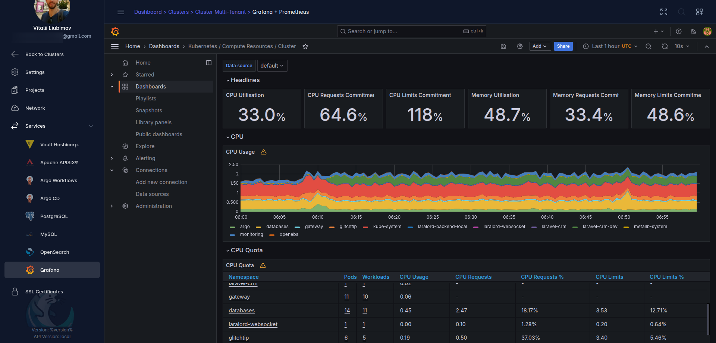Collapse the top toolbar with the up chevron

pyautogui.click(x=707, y=46)
